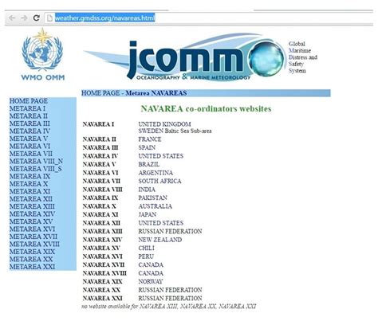Click the page icon beside the URL
This screenshot has height=325, width=378.
(x=49, y=18)
